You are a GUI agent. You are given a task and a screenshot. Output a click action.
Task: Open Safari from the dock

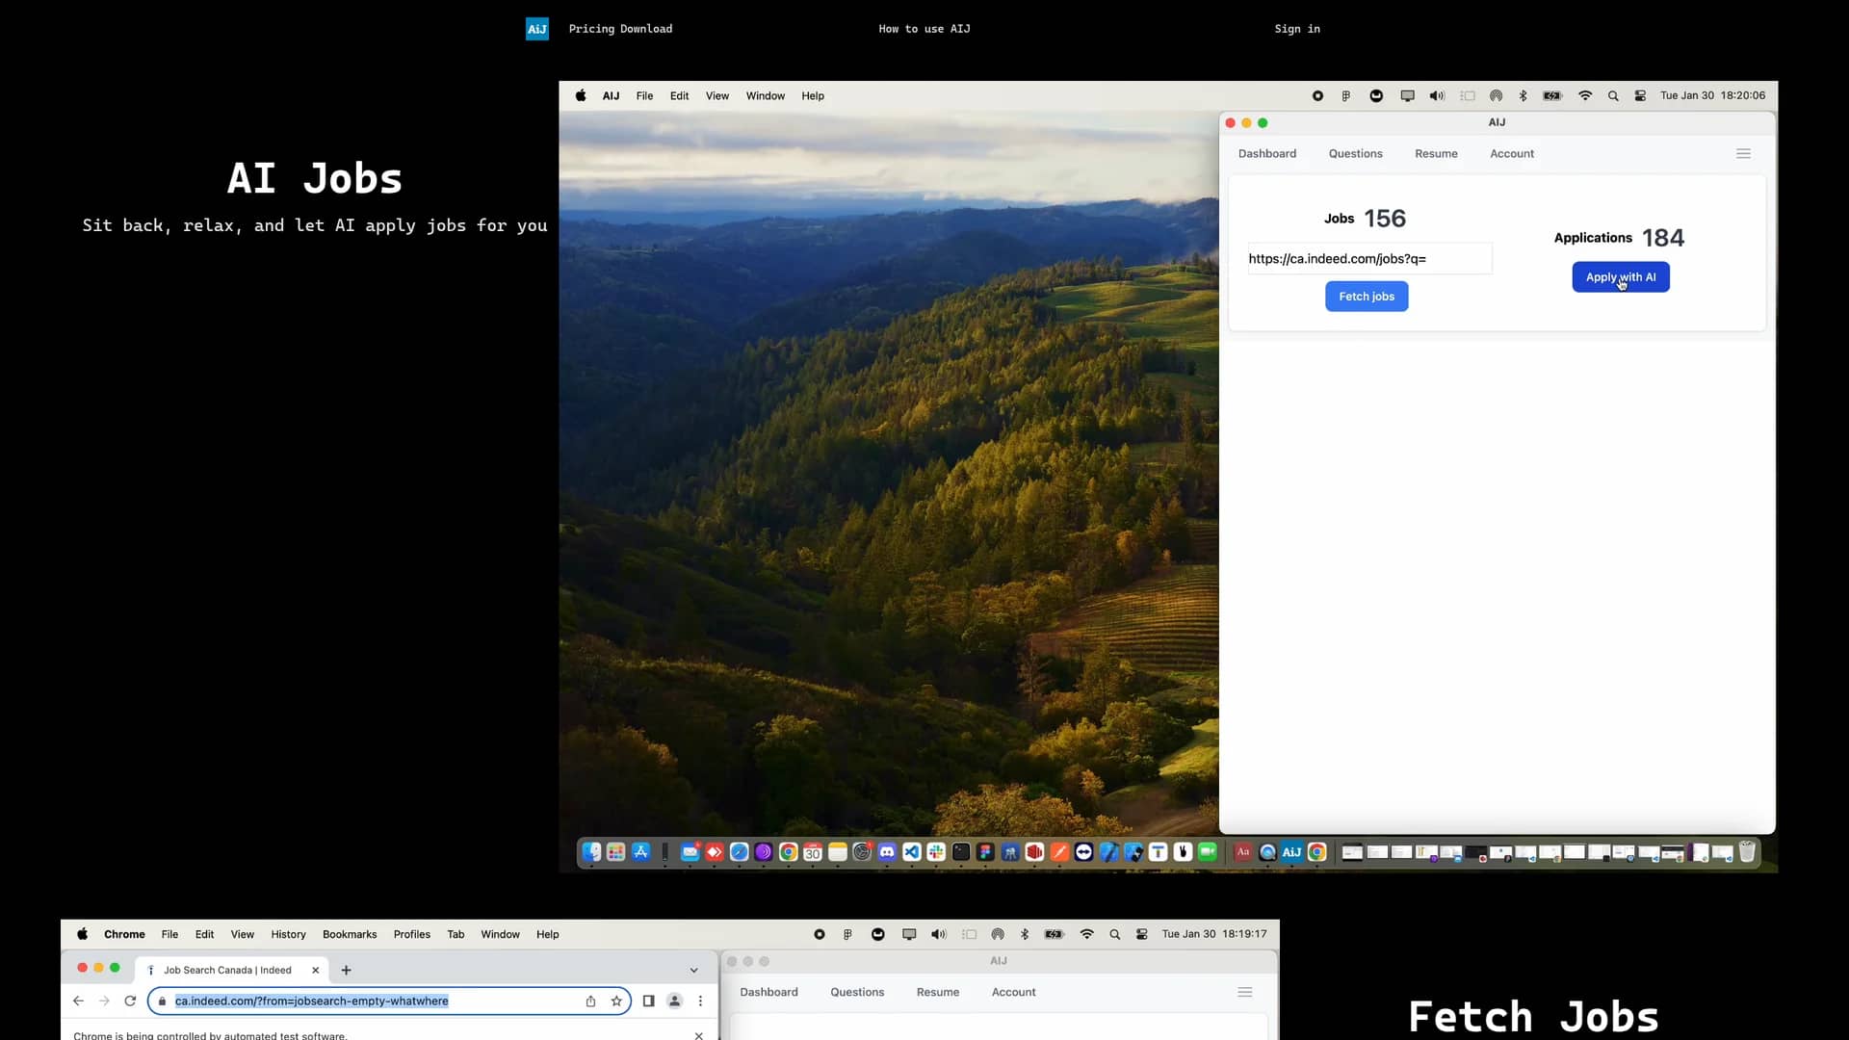pos(740,852)
